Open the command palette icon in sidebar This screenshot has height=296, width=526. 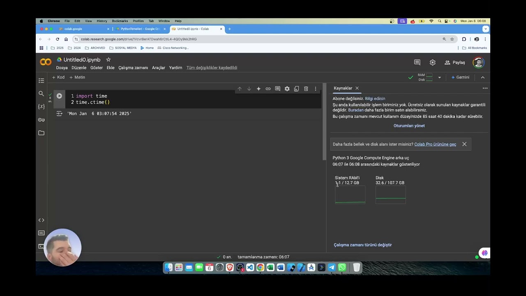click(x=41, y=233)
